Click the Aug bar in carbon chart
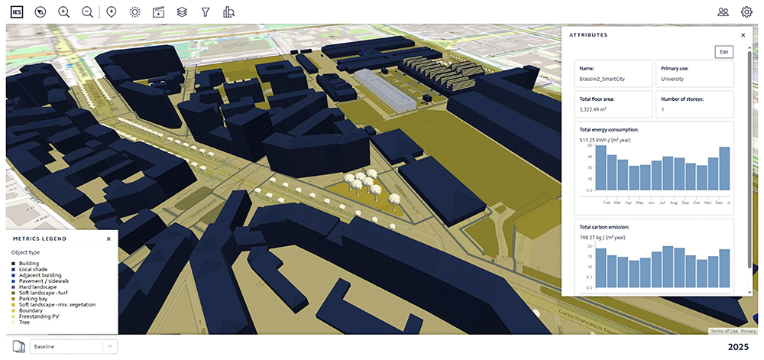The width and height of the screenshot is (764, 360). point(679,268)
